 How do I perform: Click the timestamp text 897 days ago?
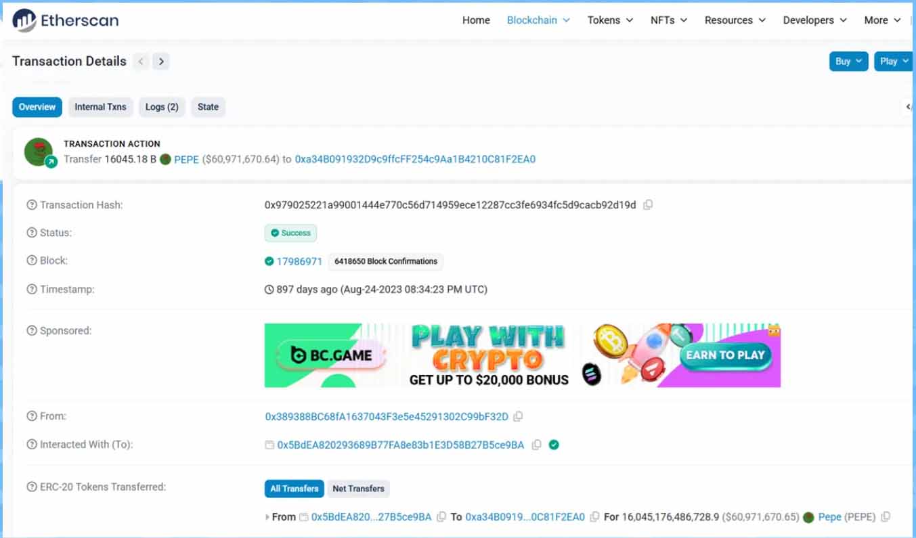click(382, 290)
